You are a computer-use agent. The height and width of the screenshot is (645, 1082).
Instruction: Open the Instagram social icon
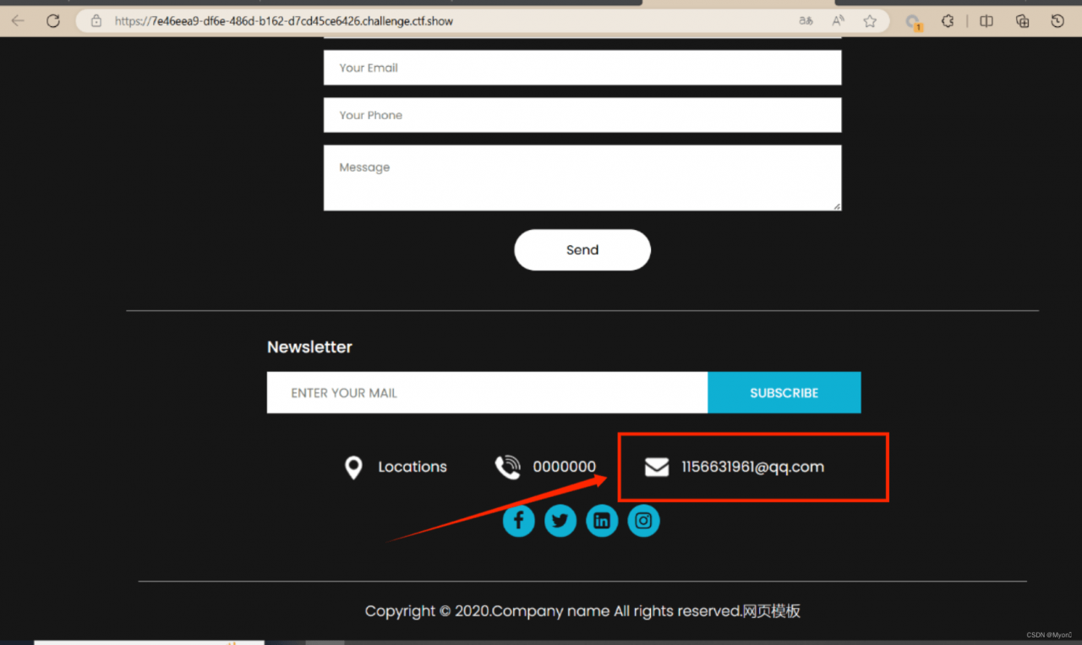[643, 521]
